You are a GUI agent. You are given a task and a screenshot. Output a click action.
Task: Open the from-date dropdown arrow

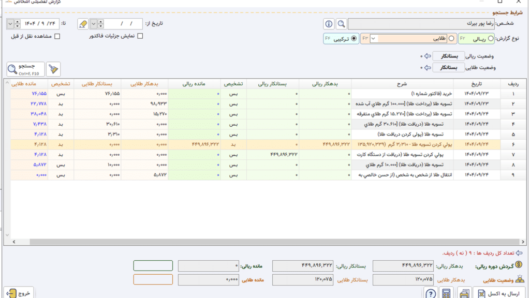94,24
